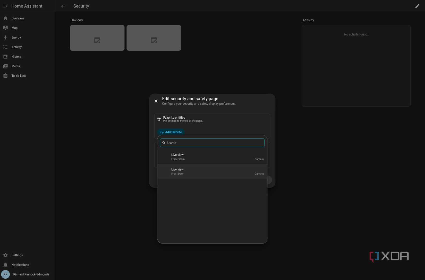Click the Map icon

coord(5,28)
